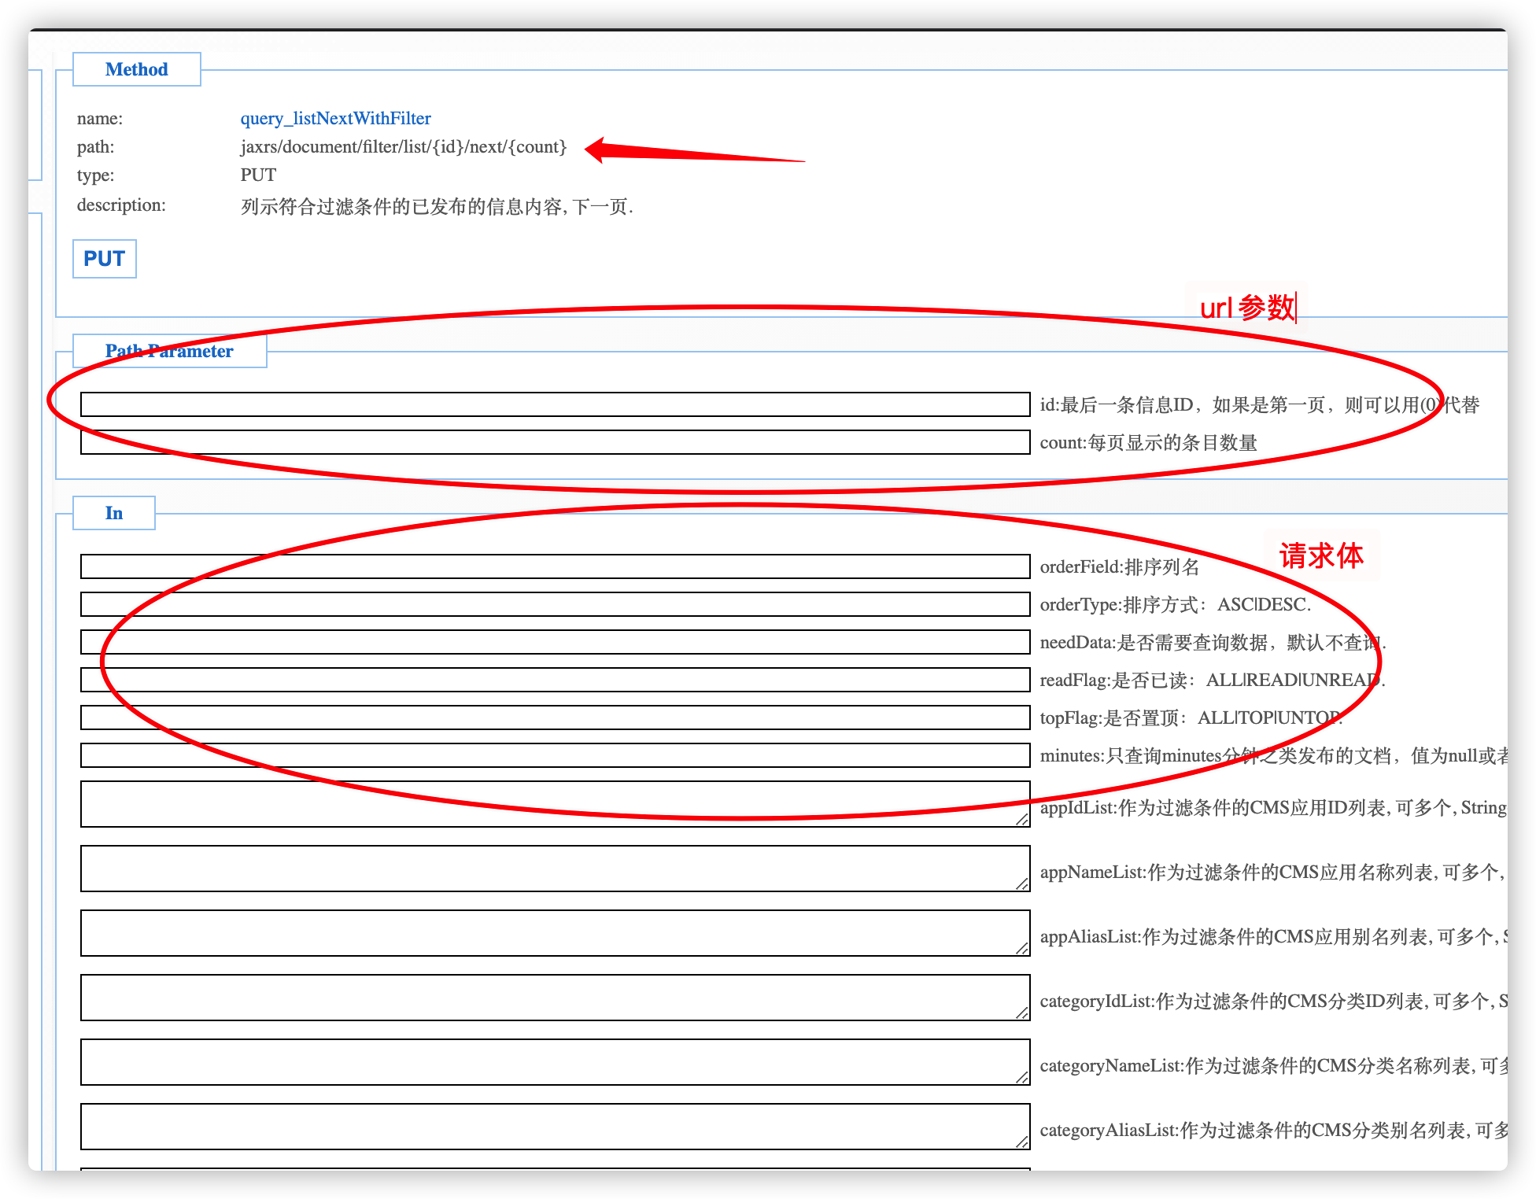Select the readFlag input field
This screenshot has width=1536, height=1199.
[555, 680]
